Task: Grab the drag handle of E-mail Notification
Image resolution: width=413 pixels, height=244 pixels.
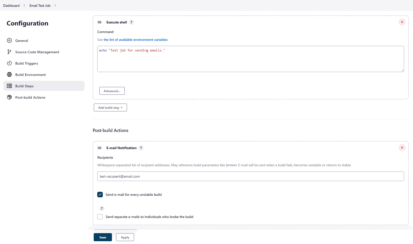Action: [100, 148]
